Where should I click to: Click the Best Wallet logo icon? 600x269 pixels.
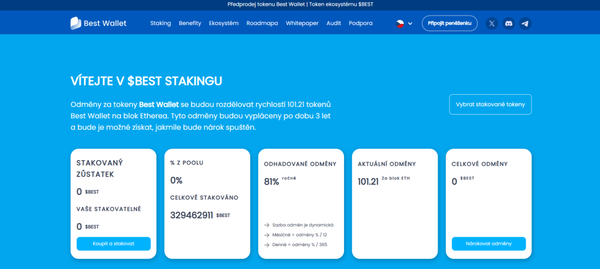pyautogui.click(x=76, y=23)
